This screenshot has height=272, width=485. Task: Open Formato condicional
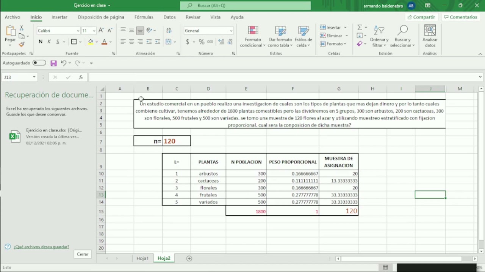point(253,36)
